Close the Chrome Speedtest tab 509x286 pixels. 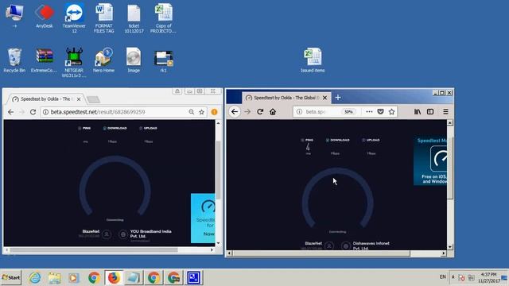click(x=79, y=99)
